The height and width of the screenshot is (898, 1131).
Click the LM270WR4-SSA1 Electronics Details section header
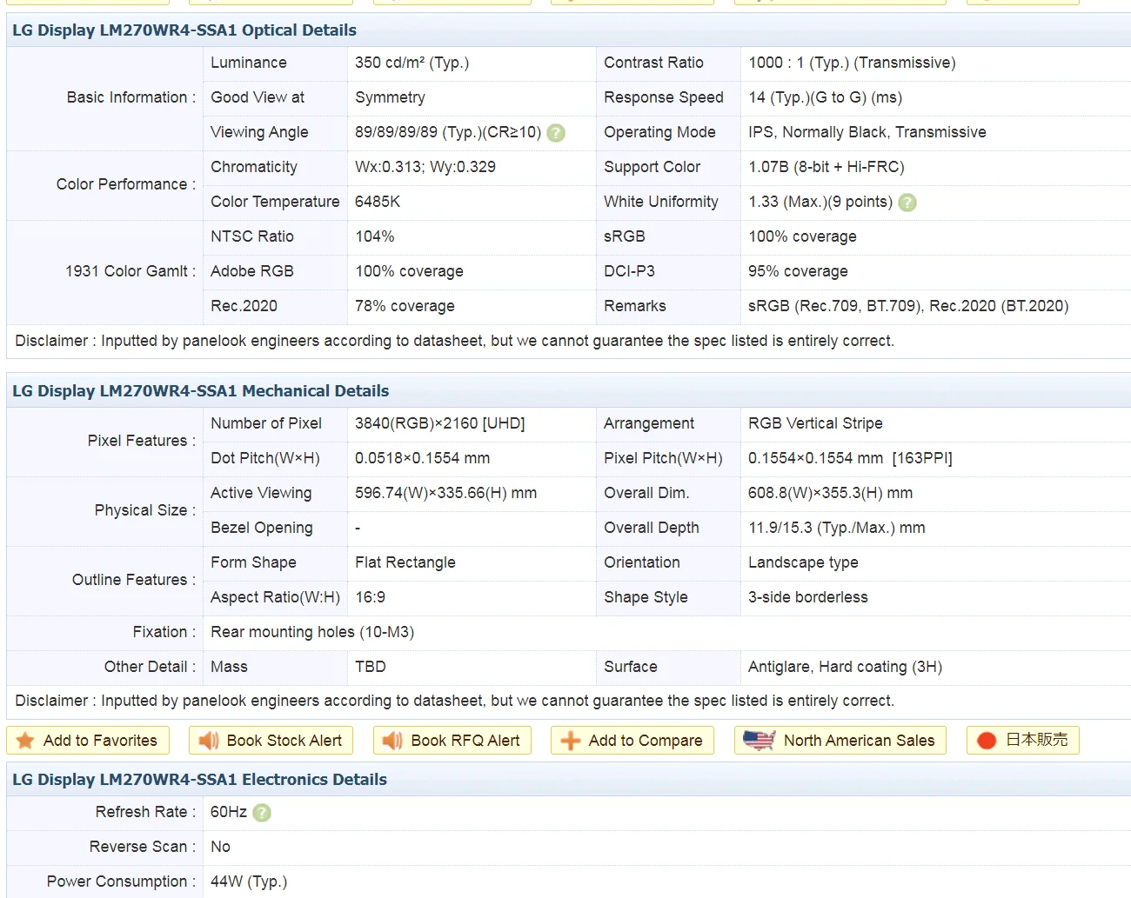click(x=199, y=780)
